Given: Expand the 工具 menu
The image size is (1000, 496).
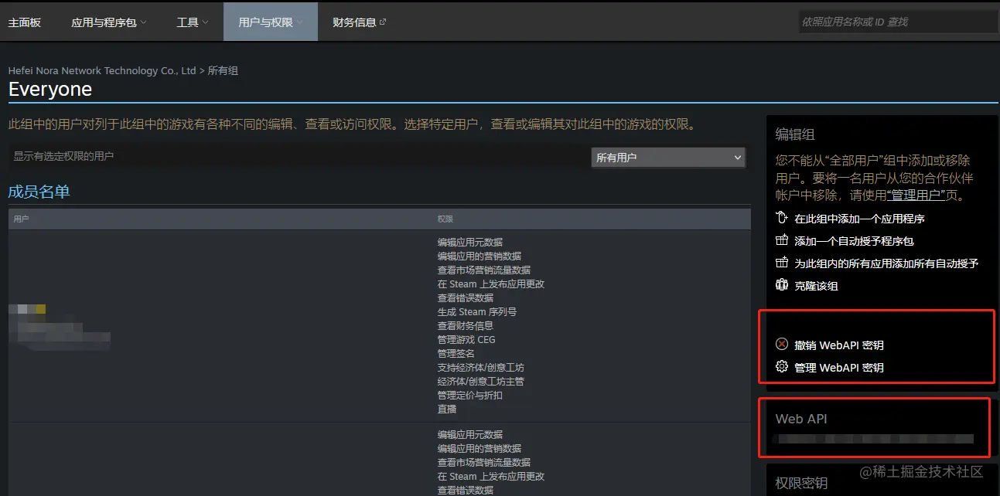Looking at the screenshot, I should pyautogui.click(x=190, y=22).
